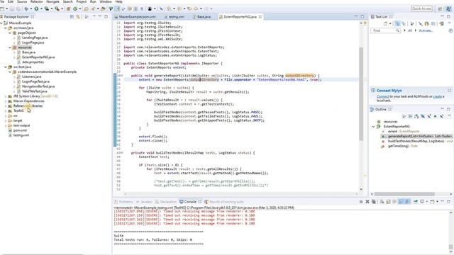
Task: Expand the test-output folder arrow
Action: [x=6, y=125]
